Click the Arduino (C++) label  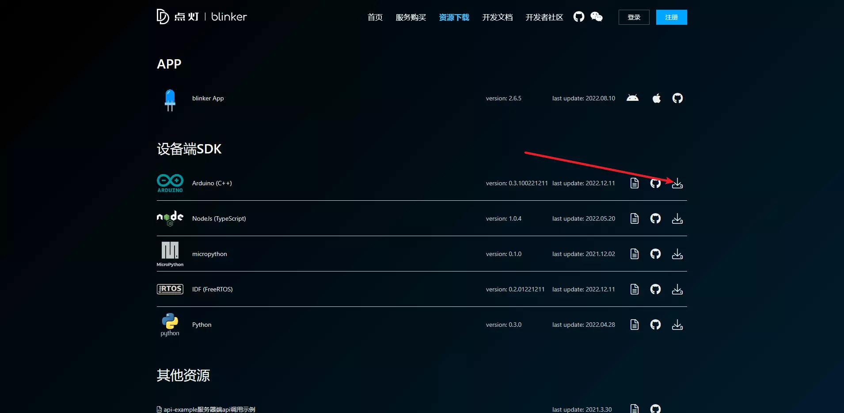coord(212,183)
